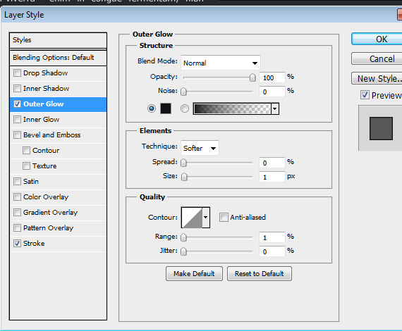Screen dimensions: 402x331
Task: Click the OK button
Action: 377,39
